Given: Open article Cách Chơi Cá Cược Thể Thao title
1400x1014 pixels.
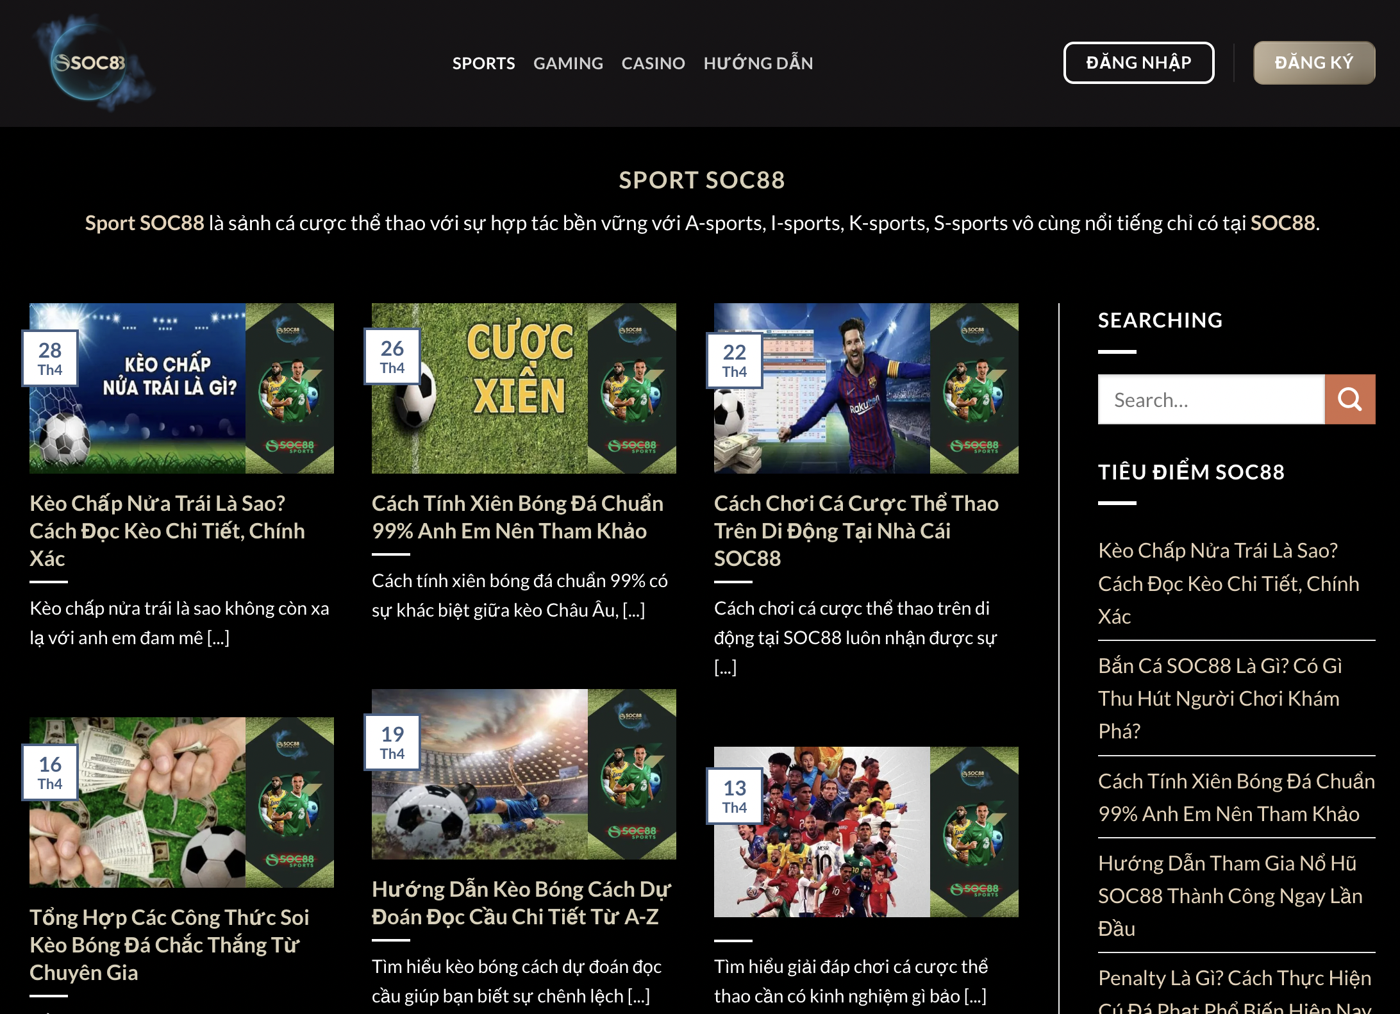Looking at the screenshot, I should coord(856,531).
